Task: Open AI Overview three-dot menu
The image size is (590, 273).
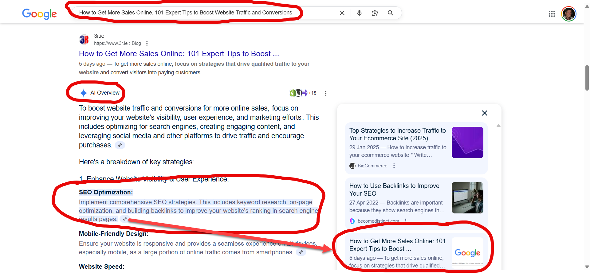Action: pos(326,93)
